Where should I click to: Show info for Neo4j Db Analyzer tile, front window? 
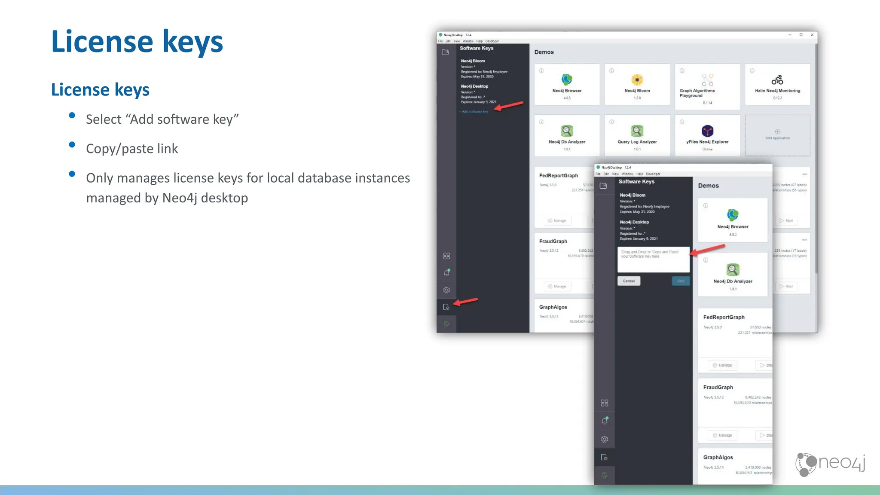(x=706, y=260)
